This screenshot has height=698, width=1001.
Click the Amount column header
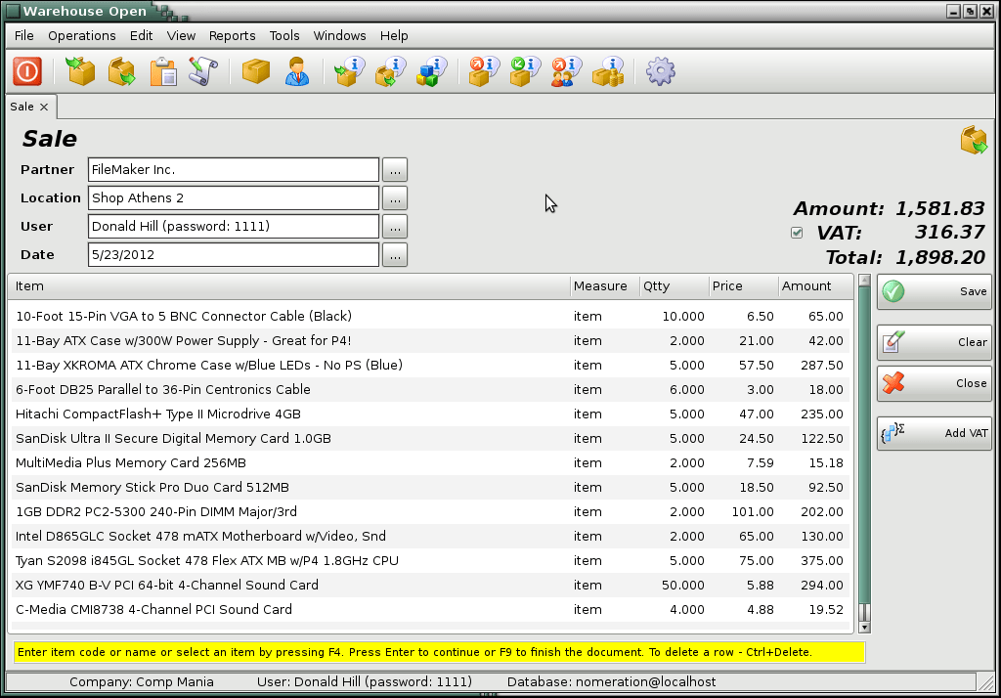coord(816,286)
